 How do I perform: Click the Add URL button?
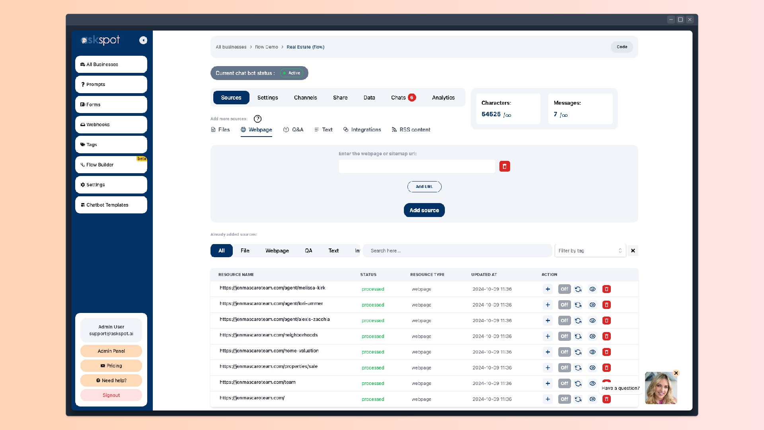click(x=424, y=187)
